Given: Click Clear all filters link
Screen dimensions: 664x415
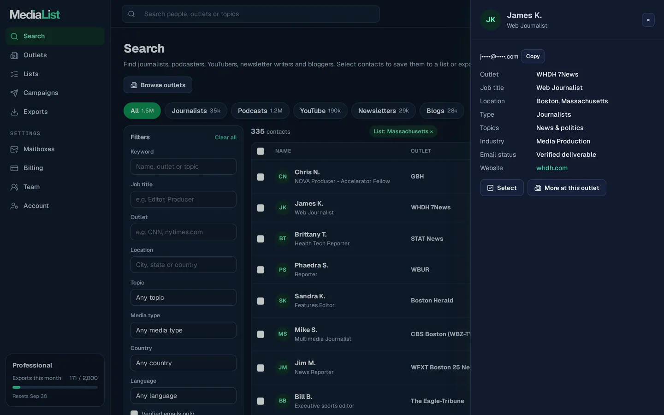Looking at the screenshot, I should pyautogui.click(x=225, y=137).
